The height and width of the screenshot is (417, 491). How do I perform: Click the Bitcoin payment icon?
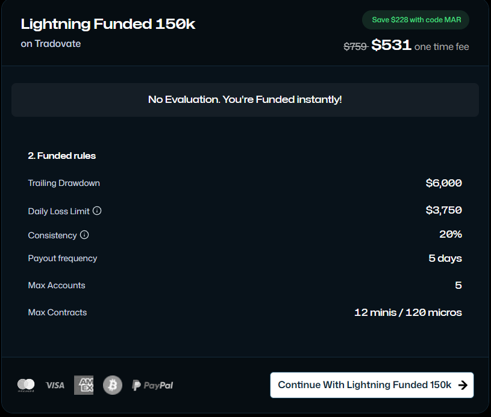point(113,385)
